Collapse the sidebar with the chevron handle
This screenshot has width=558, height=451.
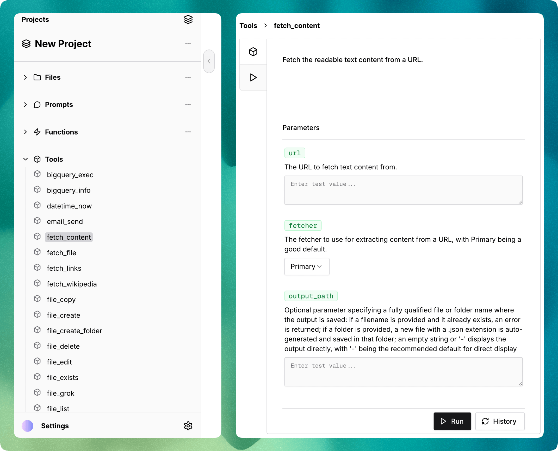209,61
